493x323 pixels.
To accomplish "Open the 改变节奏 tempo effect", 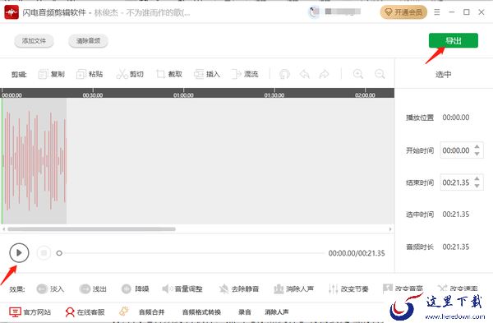I will pos(348,288).
